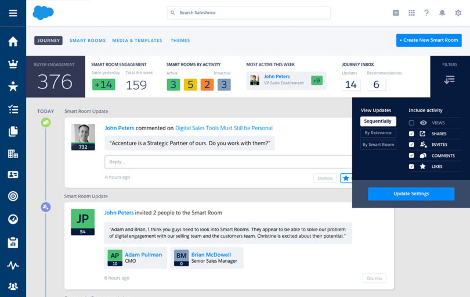Open Brian McDowell profile link
The width and height of the screenshot is (470, 297).
point(211,255)
